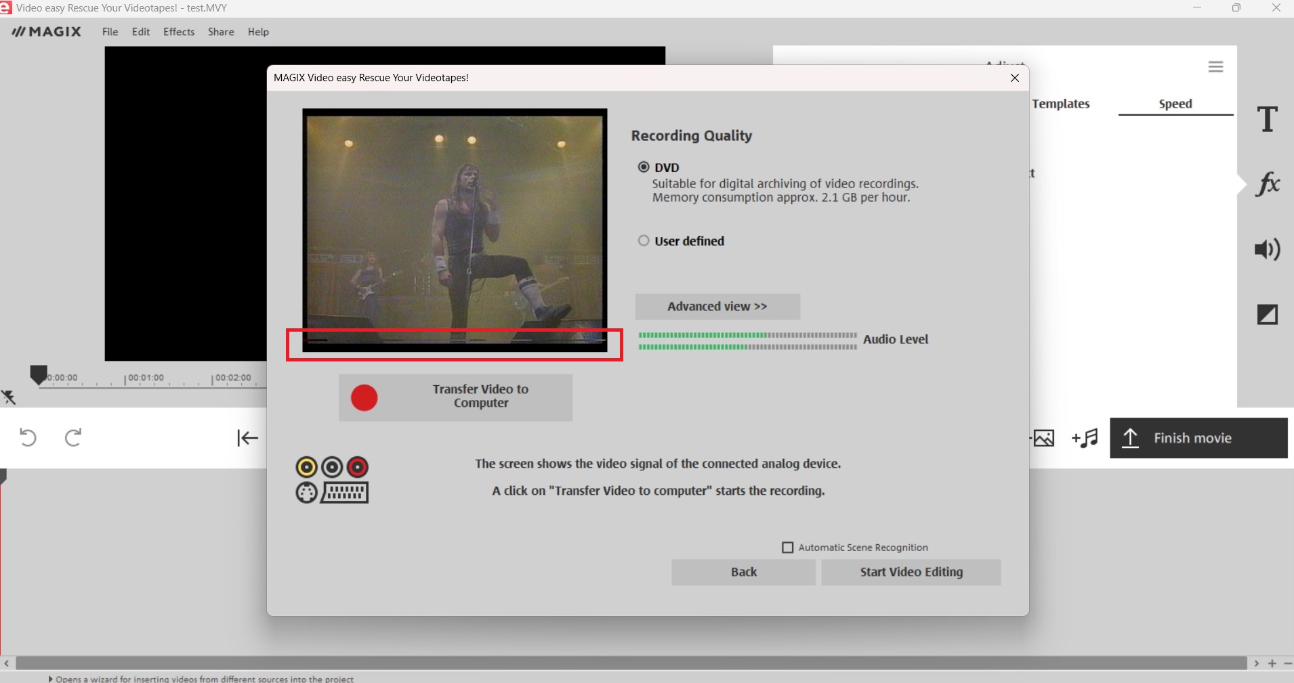Image resolution: width=1294 pixels, height=683 pixels.
Task: Jump to the project start
Action: (248, 438)
